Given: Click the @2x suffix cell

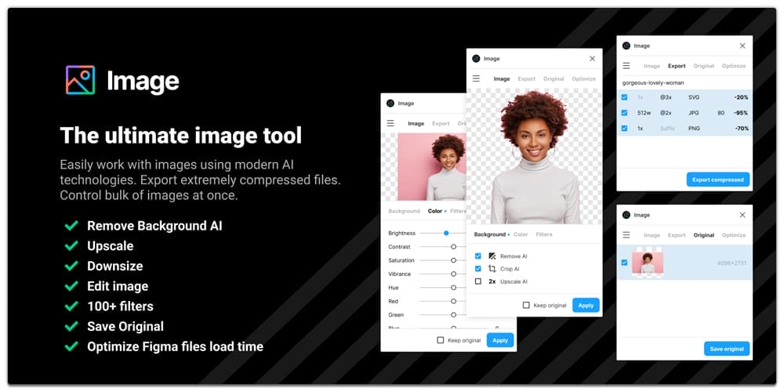Looking at the screenshot, I should tap(666, 113).
